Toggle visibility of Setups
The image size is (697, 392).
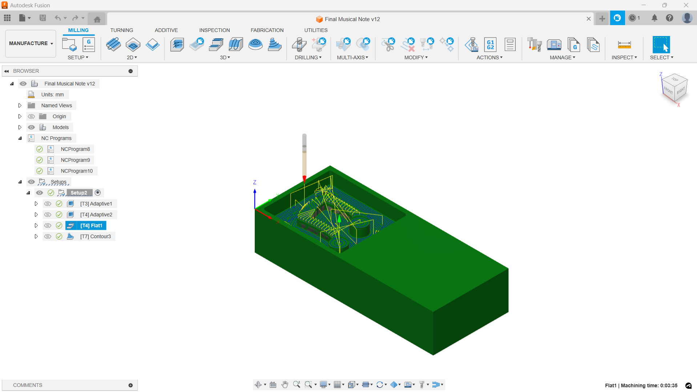(x=31, y=182)
